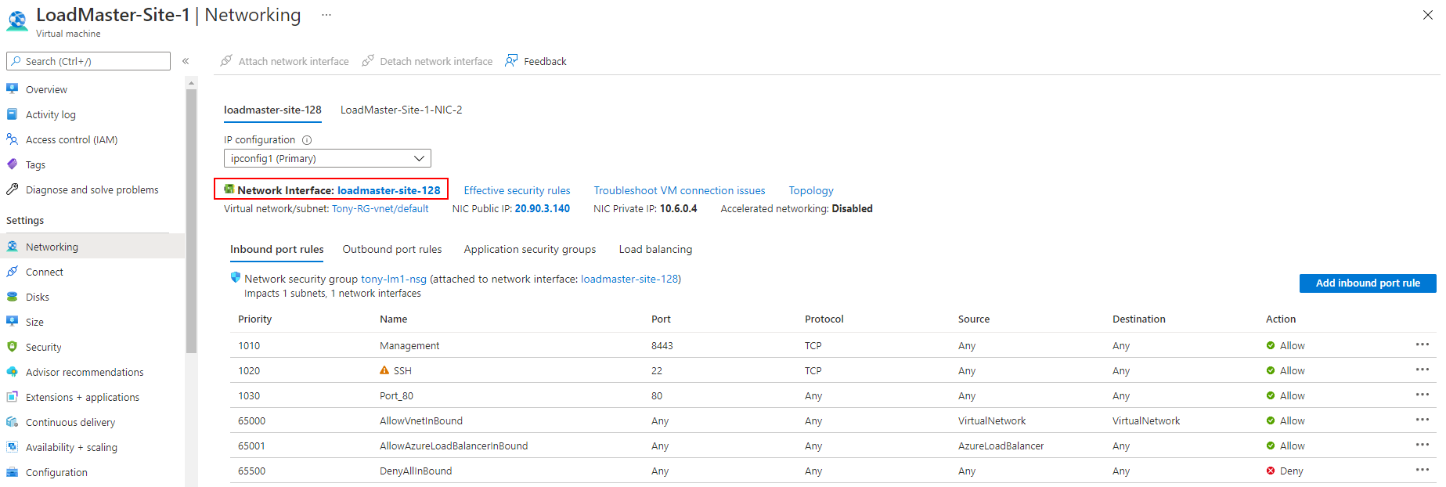The height and width of the screenshot is (487, 1446).
Task: Click the Overview icon in sidebar
Action: 13,89
